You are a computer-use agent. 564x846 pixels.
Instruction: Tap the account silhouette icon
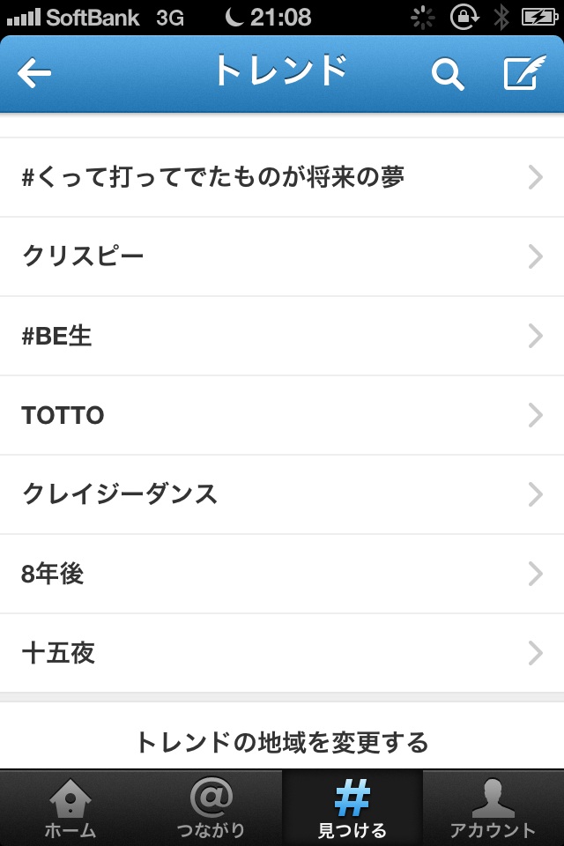click(493, 798)
